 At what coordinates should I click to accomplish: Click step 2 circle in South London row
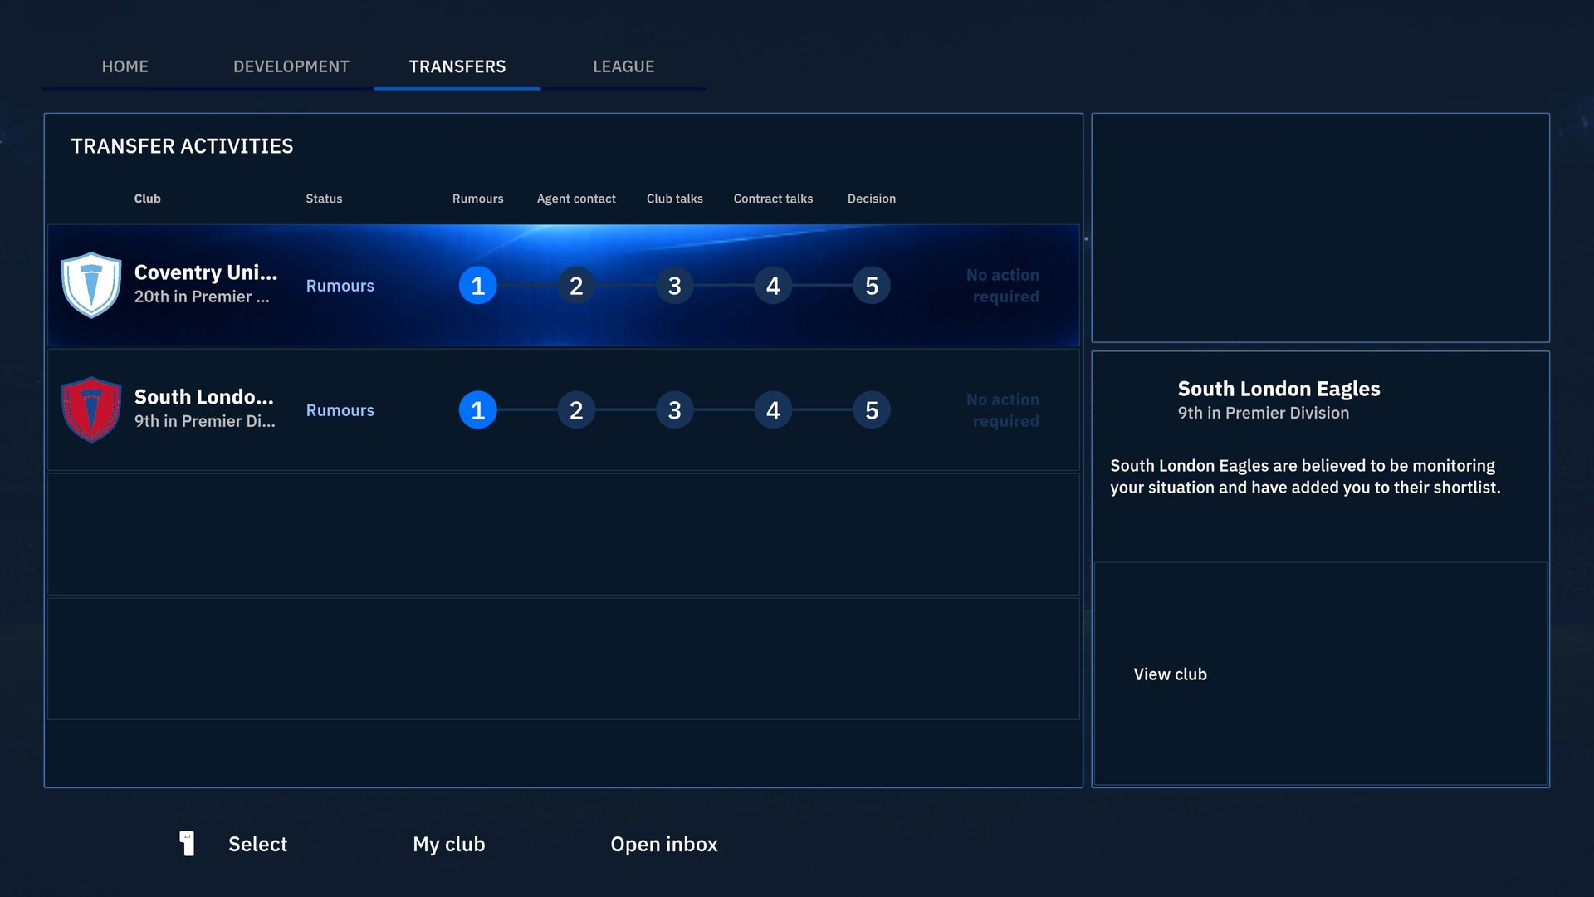(x=576, y=410)
